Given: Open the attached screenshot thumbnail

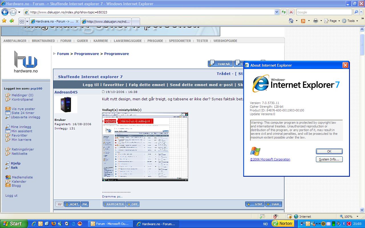Looking at the screenshot, I should [145, 146].
